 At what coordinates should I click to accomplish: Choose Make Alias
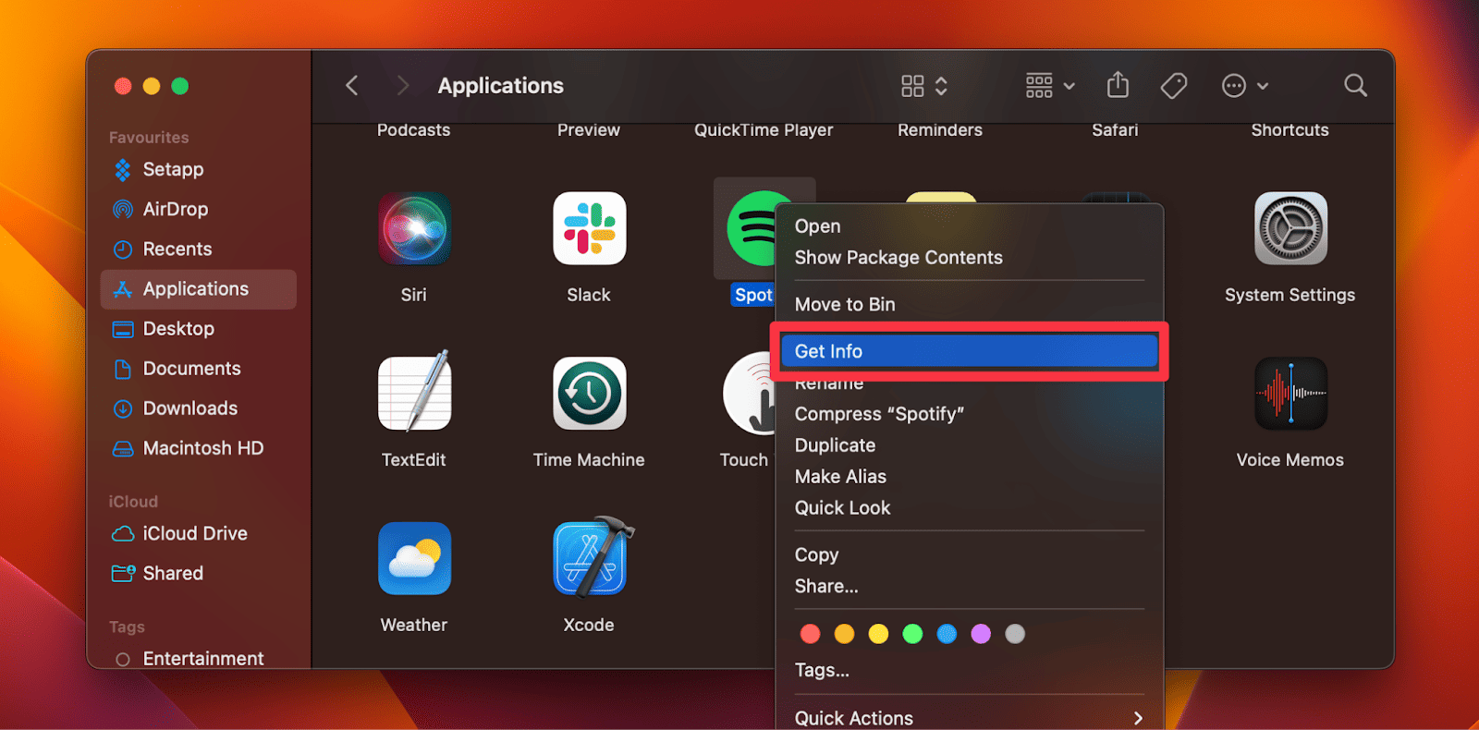click(969, 477)
